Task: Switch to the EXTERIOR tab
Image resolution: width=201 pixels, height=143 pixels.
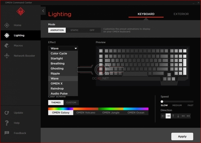Action: coord(181,14)
